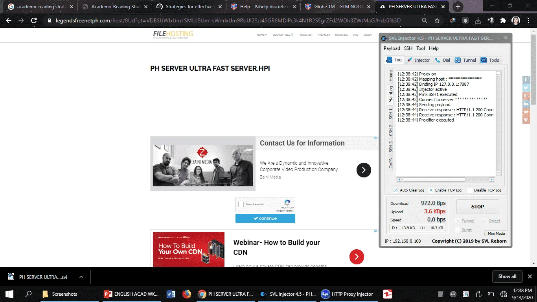The width and height of the screenshot is (537, 302).
Task: Select the OVPN vertical tab
Action: [390, 163]
